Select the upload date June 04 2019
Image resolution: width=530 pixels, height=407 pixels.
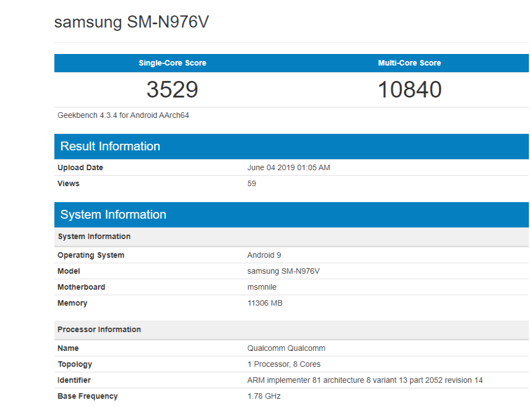coord(288,167)
